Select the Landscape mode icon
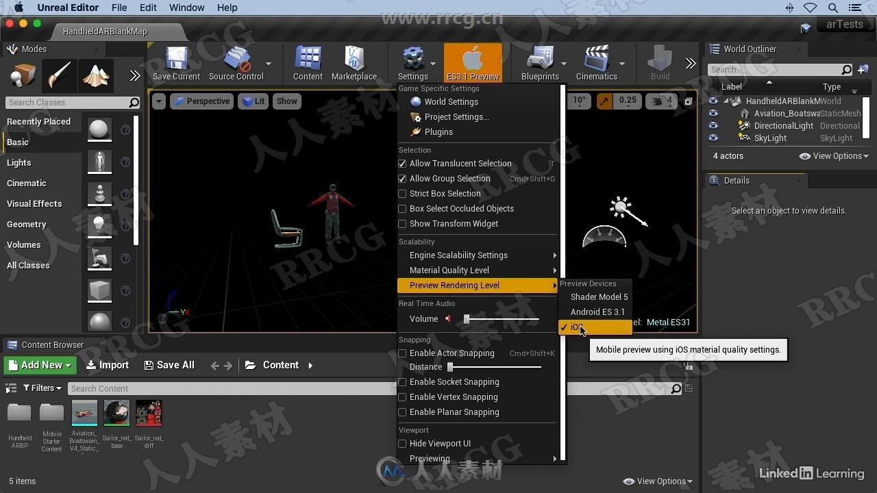This screenshot has width=877, height=493. [x=95, y=76]
